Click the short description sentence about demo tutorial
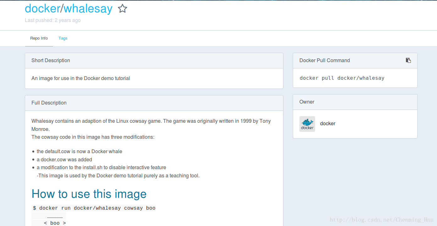Viewport: 437px width, 226px height. click(81, 78)
